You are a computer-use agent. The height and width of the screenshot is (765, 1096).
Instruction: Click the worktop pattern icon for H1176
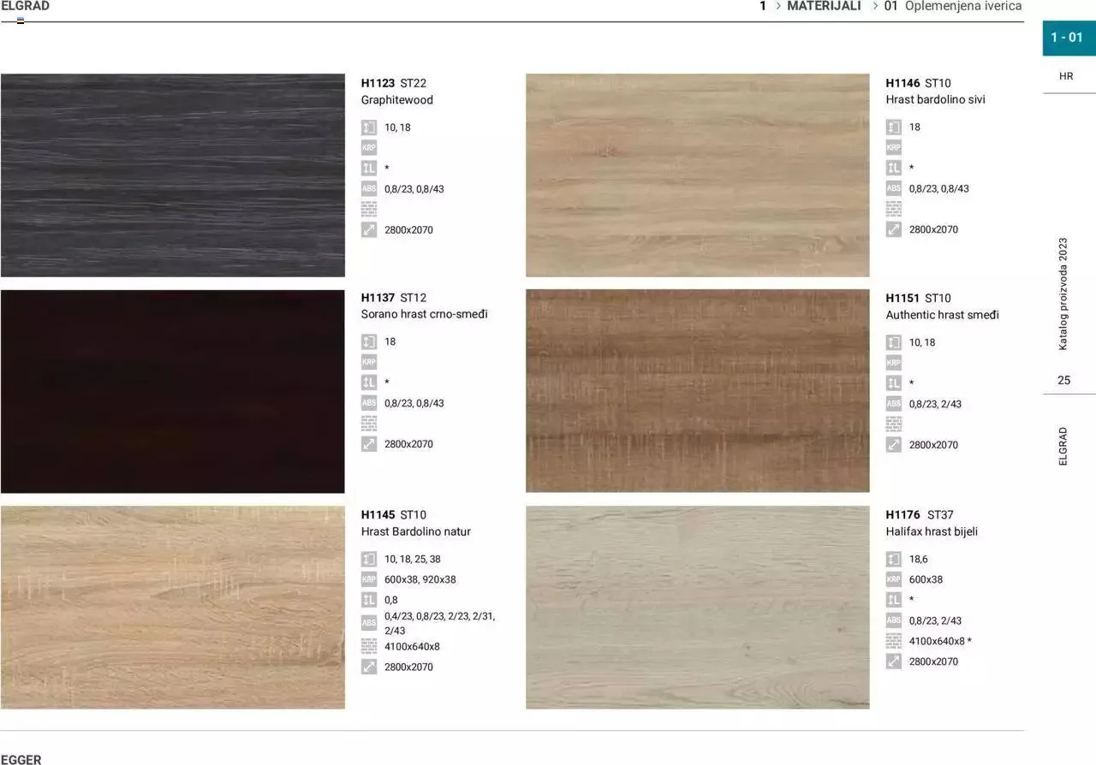pos(894,641)
